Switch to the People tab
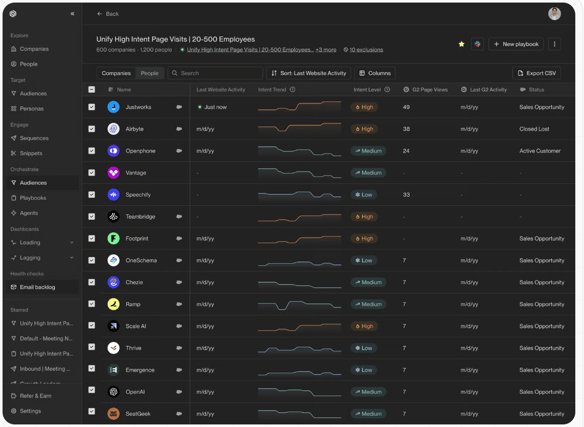Image resolution: width=584 pixels, height=427 pixels. (150, 73)
